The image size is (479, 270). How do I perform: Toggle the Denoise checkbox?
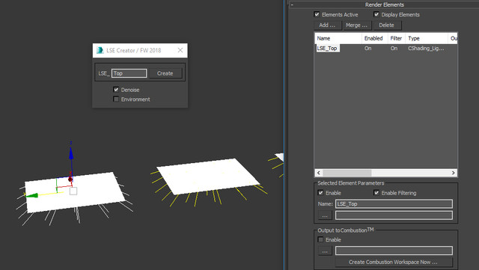pyautogui.click(x=116, y=90)
